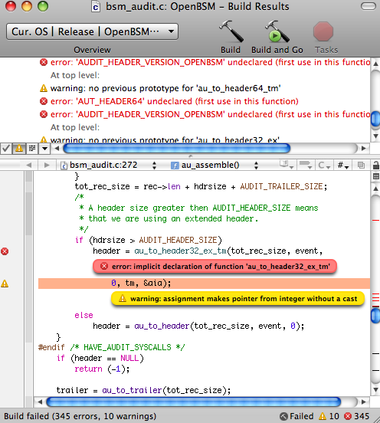Click the build results vertical scrollbar thumb
380x423 pixels.
[x=375, y=119]
